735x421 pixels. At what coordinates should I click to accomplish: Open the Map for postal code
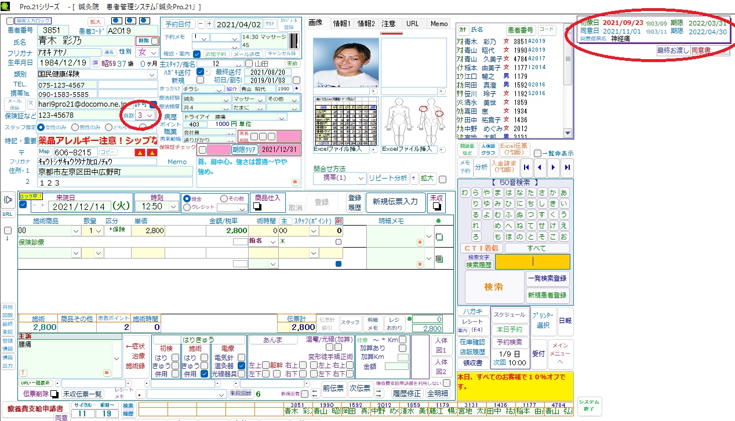(x=45, y=151)
